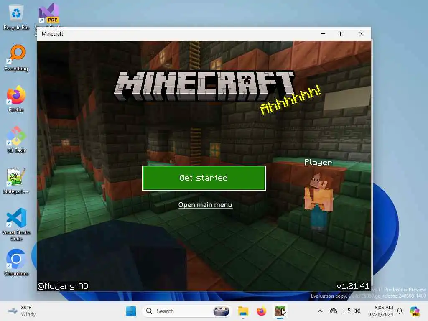
Task: Click the v1.21.41 version text
Action: pyautogui.click(x=353, y=286)
